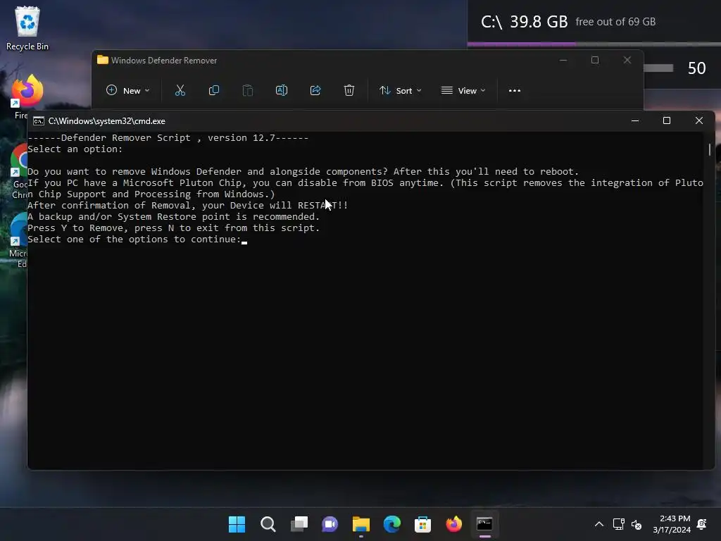721x541 pixels.
Task: Open Task View from the taskbar
Action: point(299,524)
